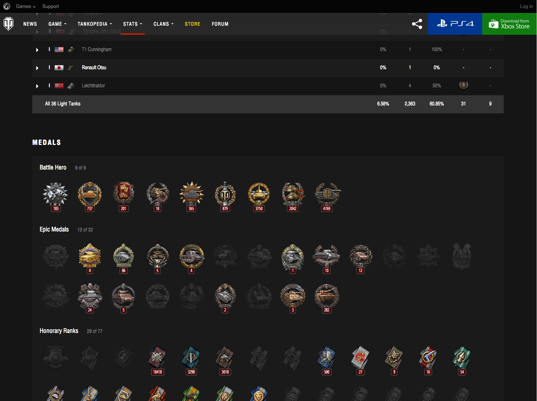Select Honorary Rank with count 3018

[x=225, y=360]
